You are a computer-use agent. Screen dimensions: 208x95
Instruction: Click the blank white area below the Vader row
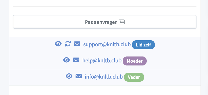105,90
